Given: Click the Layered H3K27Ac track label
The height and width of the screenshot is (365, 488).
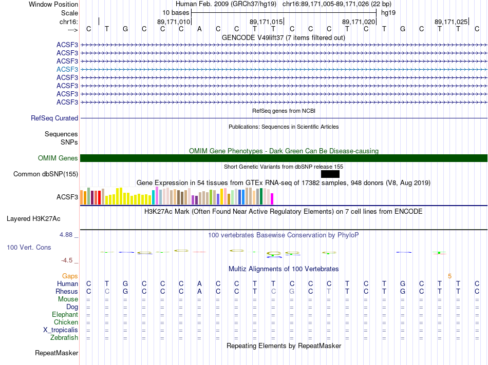Looking at the screenshot, I should click(x=33, y=219).
